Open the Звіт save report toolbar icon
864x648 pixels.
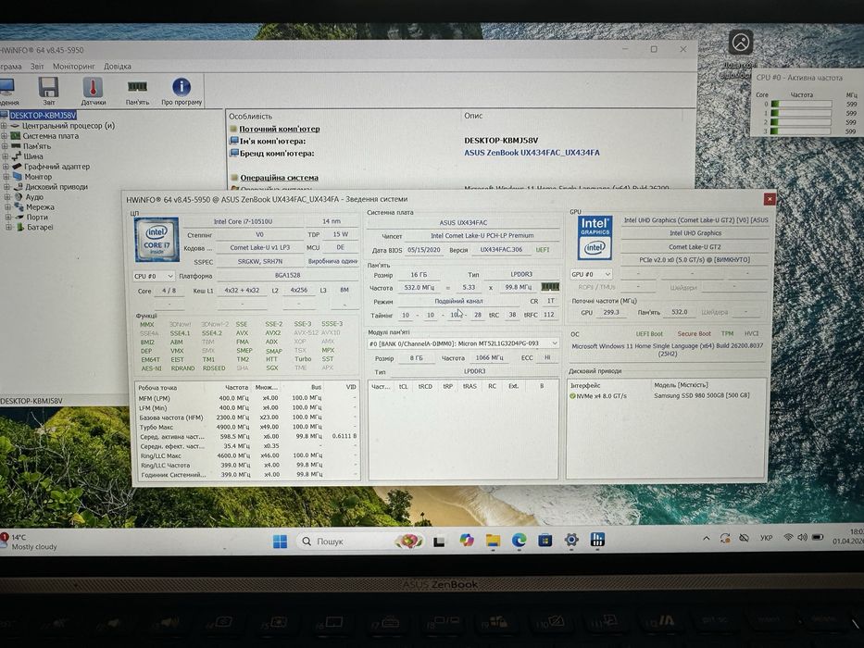point(48,91)
